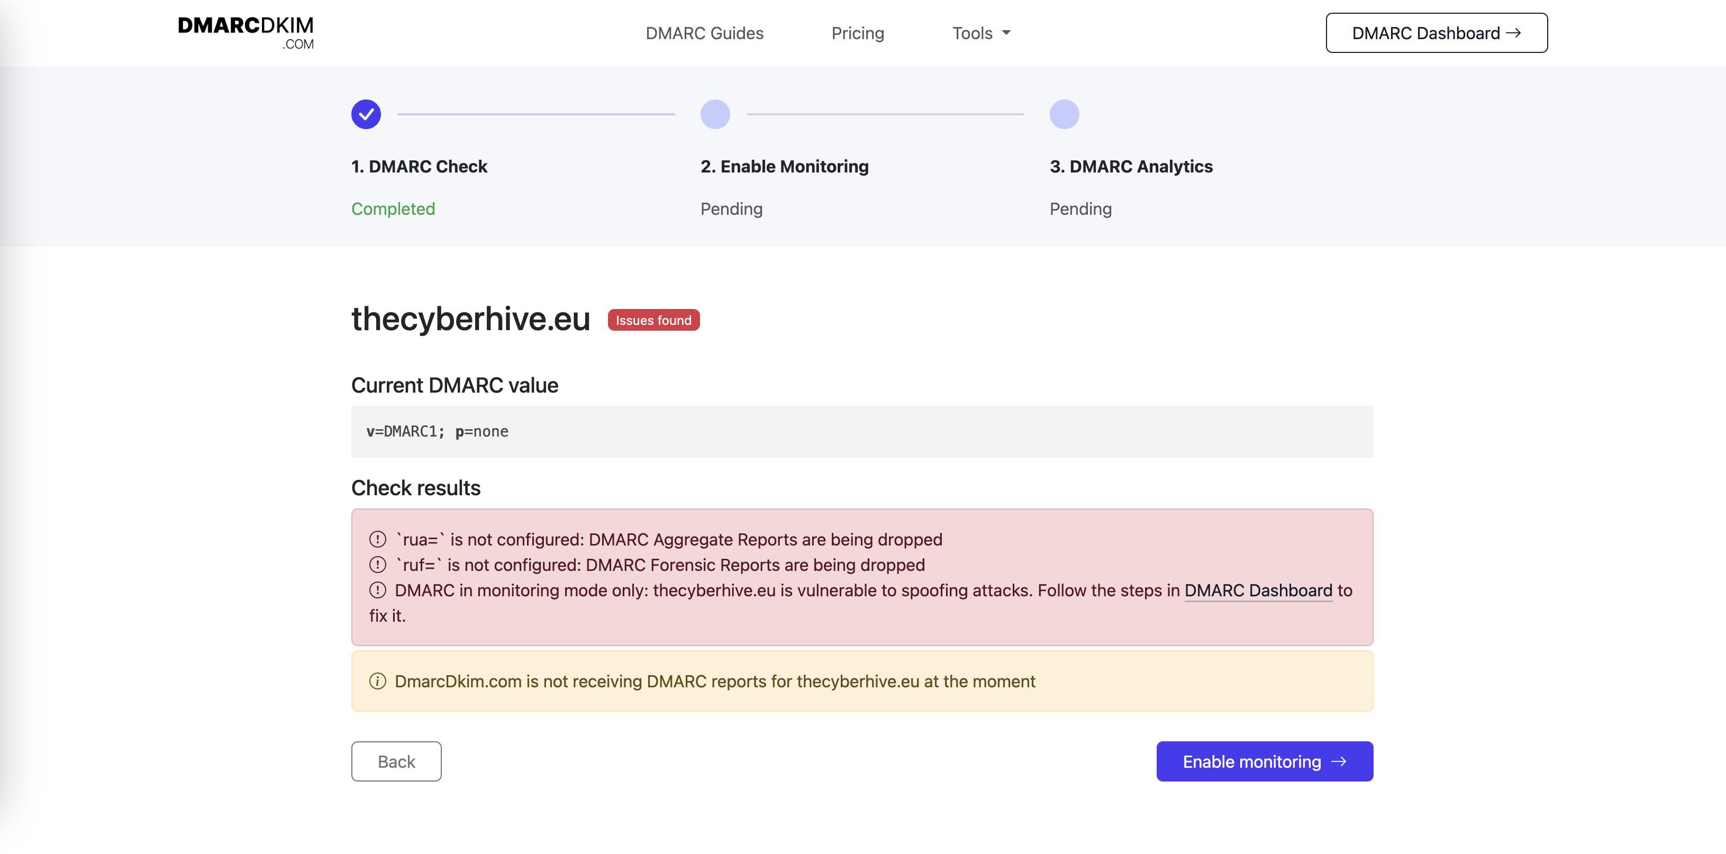Click the warning icon beside ruf= message

378,565
